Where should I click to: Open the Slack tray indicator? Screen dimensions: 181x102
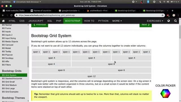[154, 2]
